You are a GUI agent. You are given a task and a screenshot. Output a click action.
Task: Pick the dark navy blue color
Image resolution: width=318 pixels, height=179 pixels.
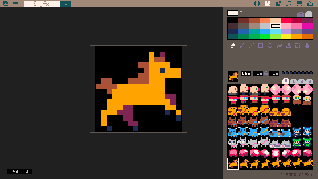(233, 31)
